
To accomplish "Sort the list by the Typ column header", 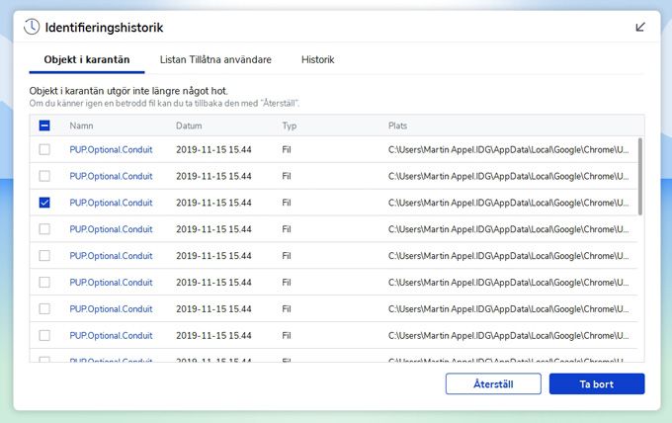I will pos(290,126).
